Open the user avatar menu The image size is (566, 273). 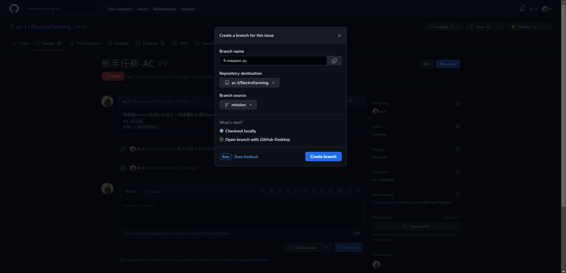click(547, 9)
